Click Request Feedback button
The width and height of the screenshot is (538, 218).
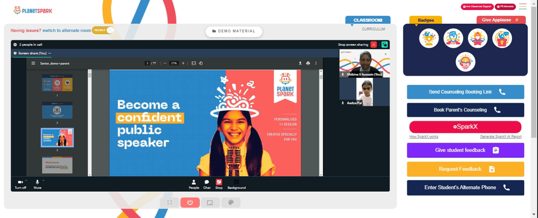coord(465,169)
